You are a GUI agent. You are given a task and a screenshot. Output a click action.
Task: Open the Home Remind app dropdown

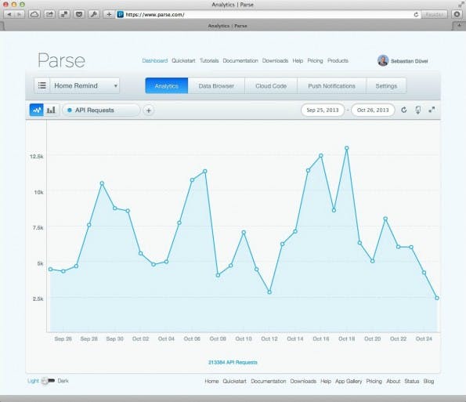point(85,85)
